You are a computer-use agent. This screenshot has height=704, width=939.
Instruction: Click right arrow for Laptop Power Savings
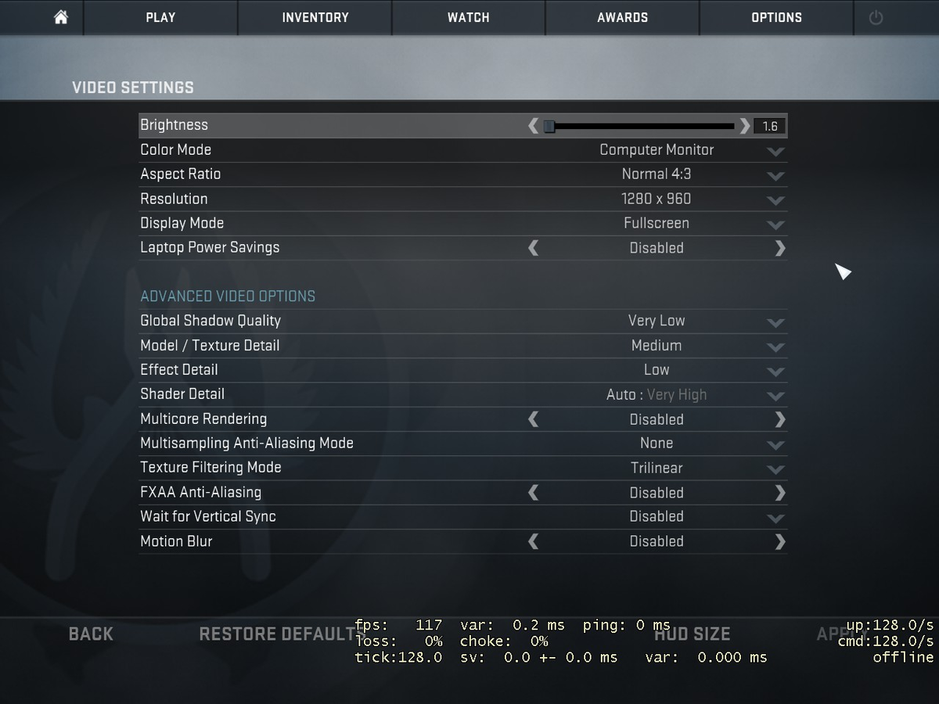click(780, 248)
